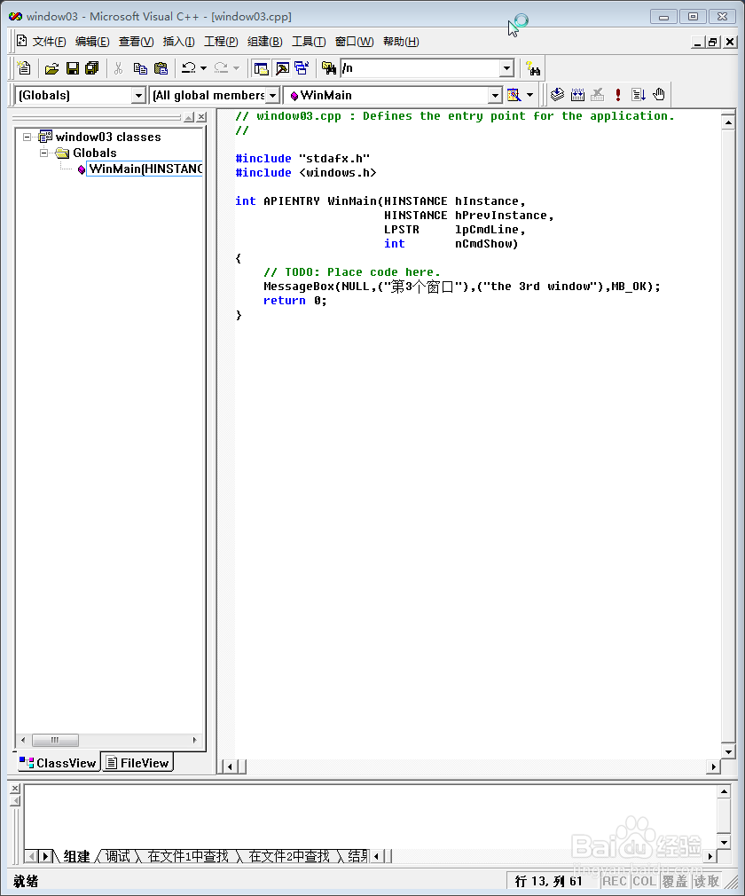Undo the last edit
Screen dimensions: 745x896
pos(188,67)
